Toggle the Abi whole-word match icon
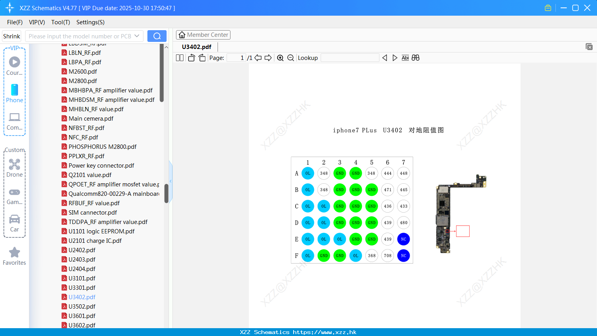The height and width of the screenshot is (336, 597). 405,58
